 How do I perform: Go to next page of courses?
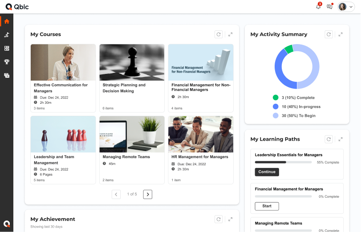148,194
